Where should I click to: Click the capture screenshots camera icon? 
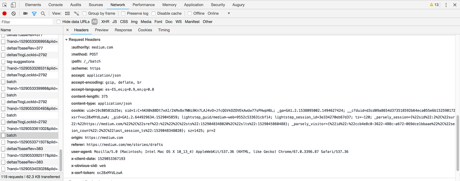[x=25, y=13]
